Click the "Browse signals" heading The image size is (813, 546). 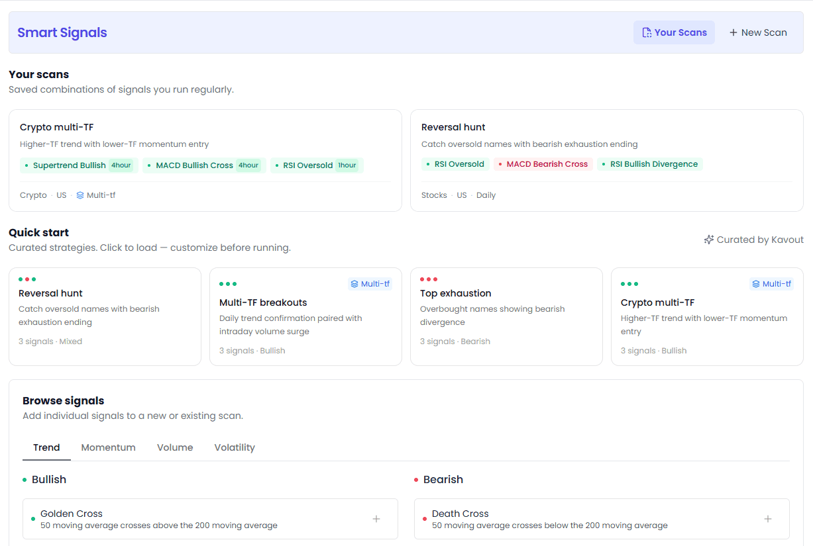click(x=64, y=400)
